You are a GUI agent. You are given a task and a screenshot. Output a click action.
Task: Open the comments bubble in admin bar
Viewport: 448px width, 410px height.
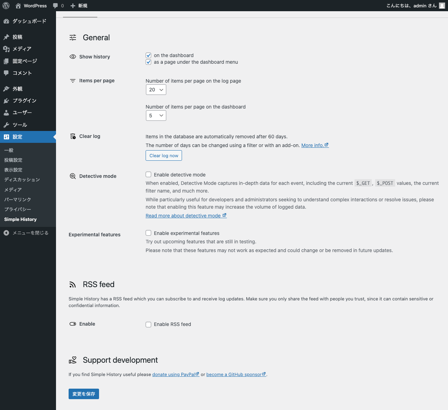click(58, 6)
